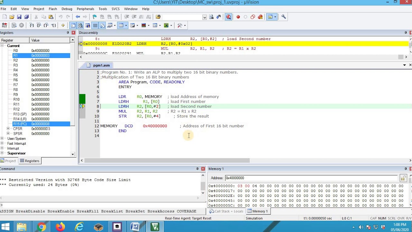Switch to the Project tab
Image resolution: width=412 pixels, height=232 pixels.
(x=8, y=161)
